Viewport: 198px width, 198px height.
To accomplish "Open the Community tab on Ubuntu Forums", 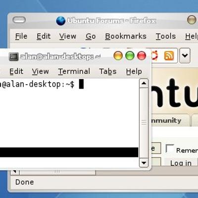I will point(170,120).
